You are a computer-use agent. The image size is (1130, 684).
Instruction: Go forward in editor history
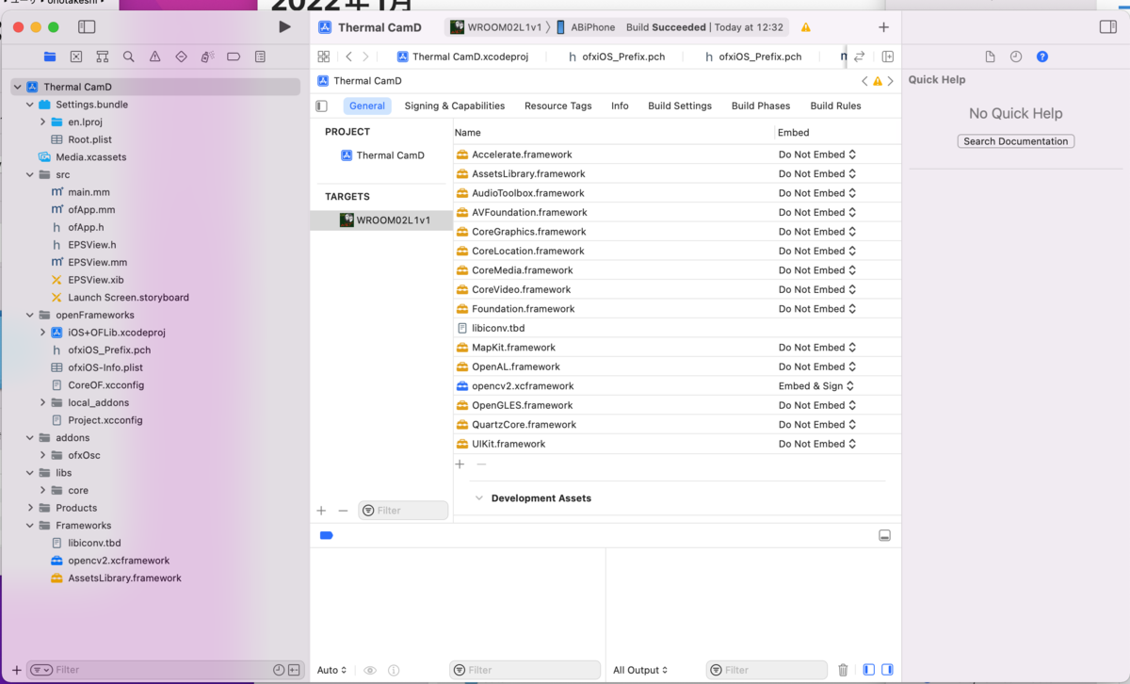click(x=366, y=57)
